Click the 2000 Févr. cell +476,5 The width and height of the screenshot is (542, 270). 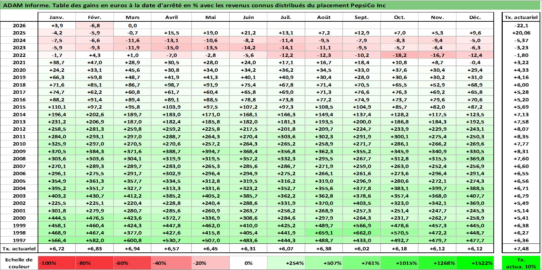(95, 218)
